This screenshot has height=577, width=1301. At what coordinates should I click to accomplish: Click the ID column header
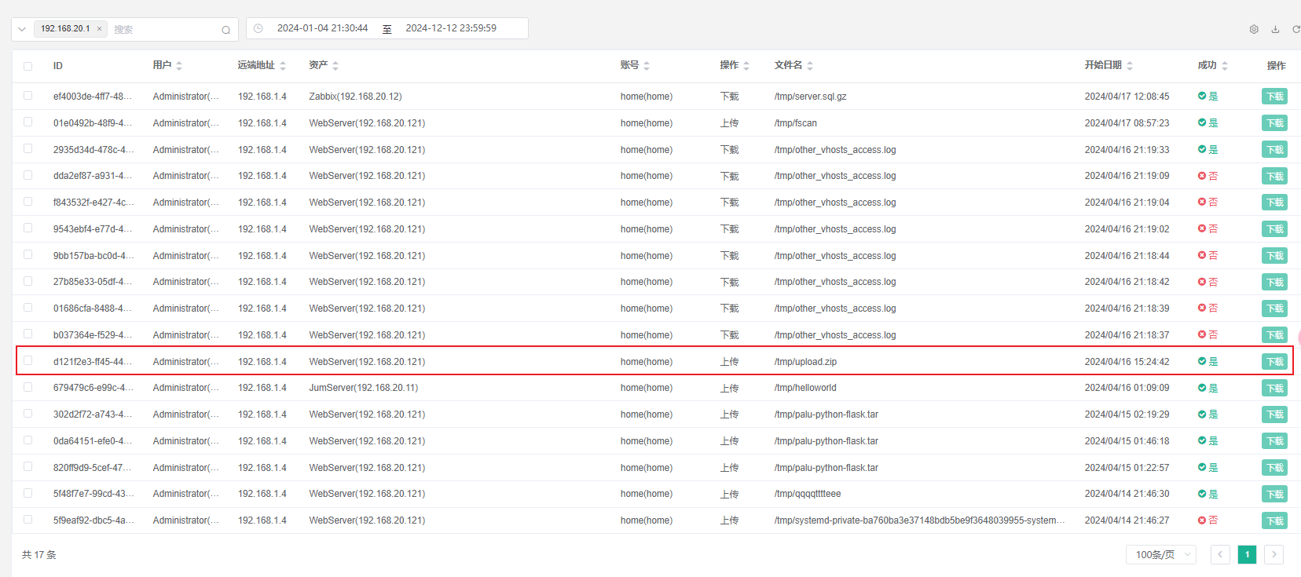58,66
